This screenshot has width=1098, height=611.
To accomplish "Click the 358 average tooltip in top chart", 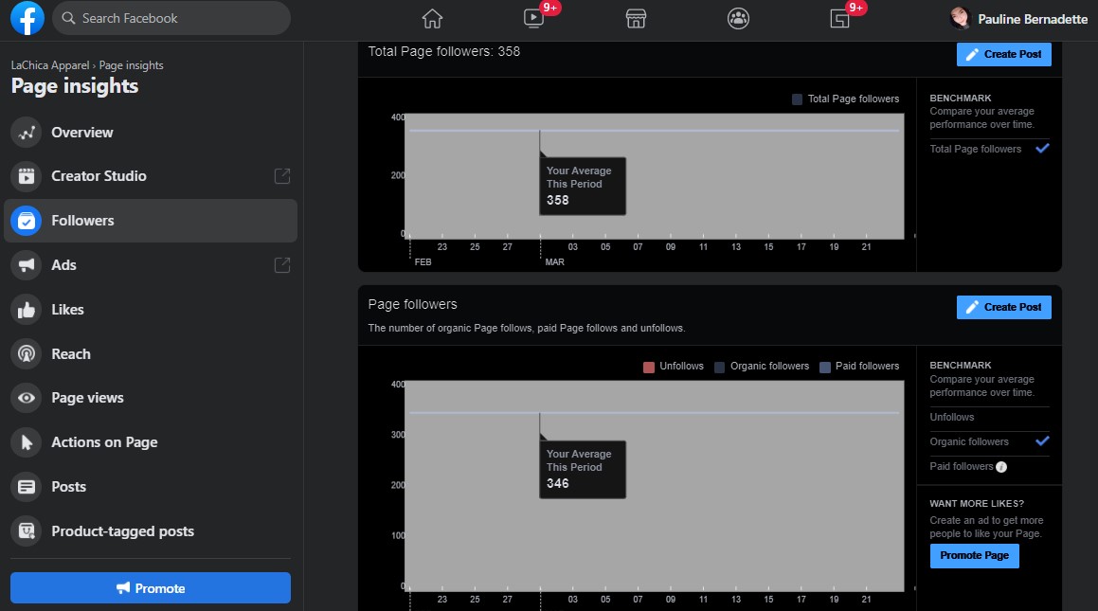I will tap(582, 186).
